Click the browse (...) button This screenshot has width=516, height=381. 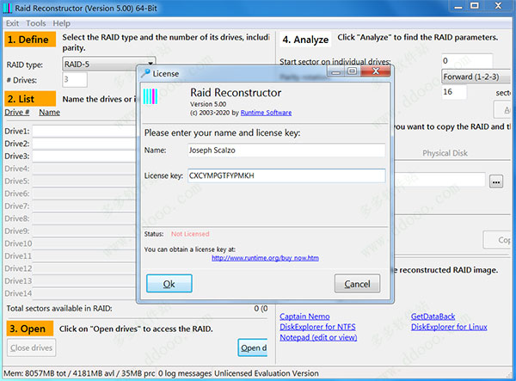(x=496, y=181)
